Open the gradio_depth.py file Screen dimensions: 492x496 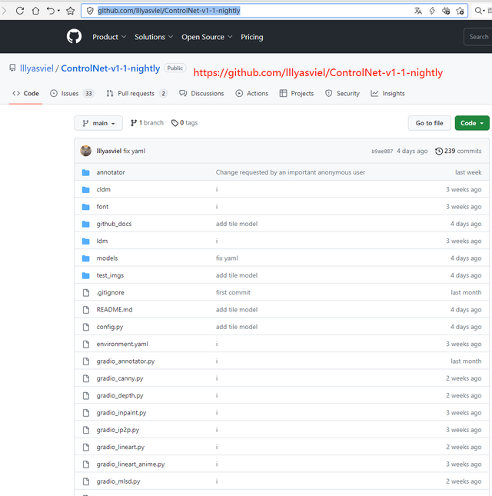coord(120,395)
